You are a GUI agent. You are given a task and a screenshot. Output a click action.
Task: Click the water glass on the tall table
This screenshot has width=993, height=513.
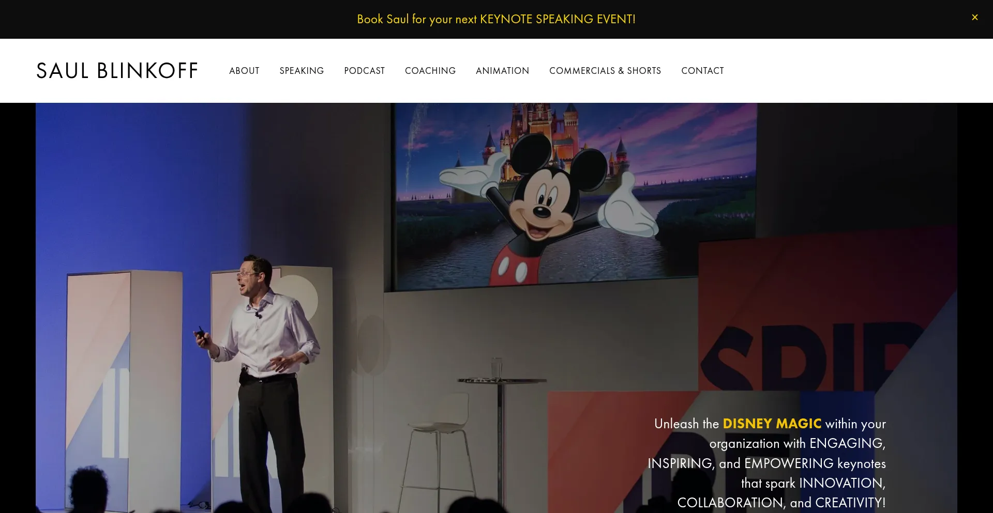pyautogui.click(x=496, y=368)
